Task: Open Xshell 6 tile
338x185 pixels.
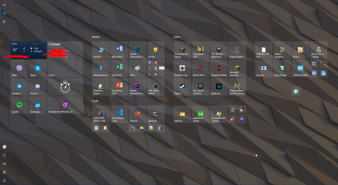Action: [x=137, y=114]
